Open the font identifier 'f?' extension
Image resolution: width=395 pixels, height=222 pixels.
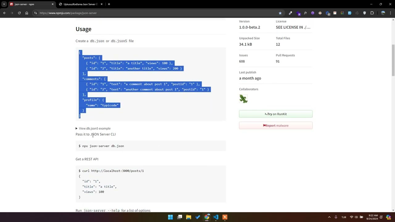point(305,13)
